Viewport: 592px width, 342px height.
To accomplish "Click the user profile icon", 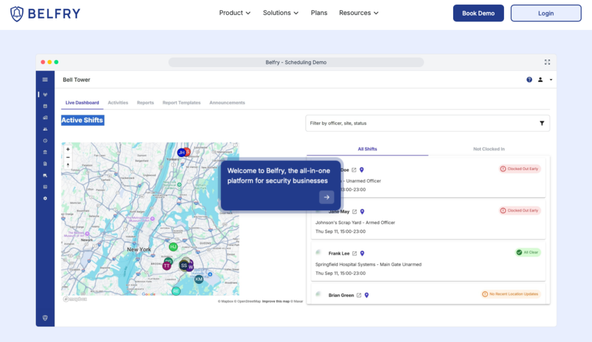I will click(541, 80).
